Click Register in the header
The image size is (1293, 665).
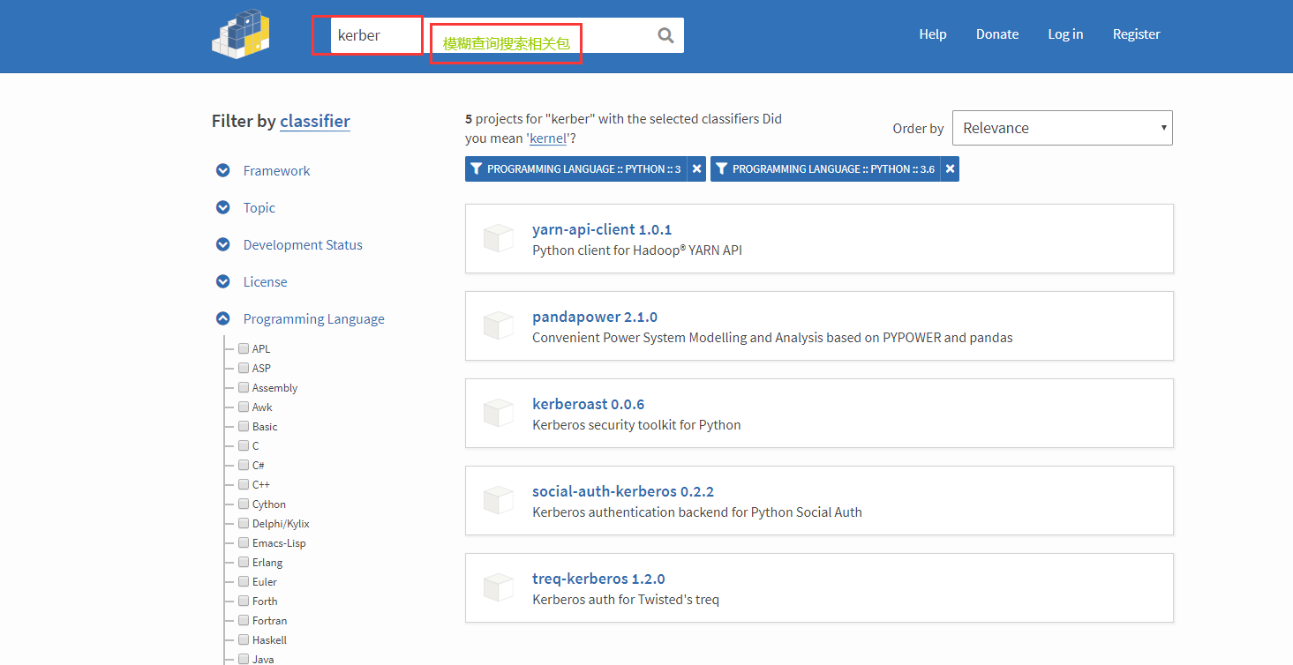pos(1136,34)
